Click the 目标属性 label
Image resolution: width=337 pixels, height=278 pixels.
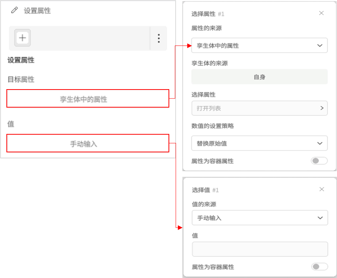(x=21, y=79)
